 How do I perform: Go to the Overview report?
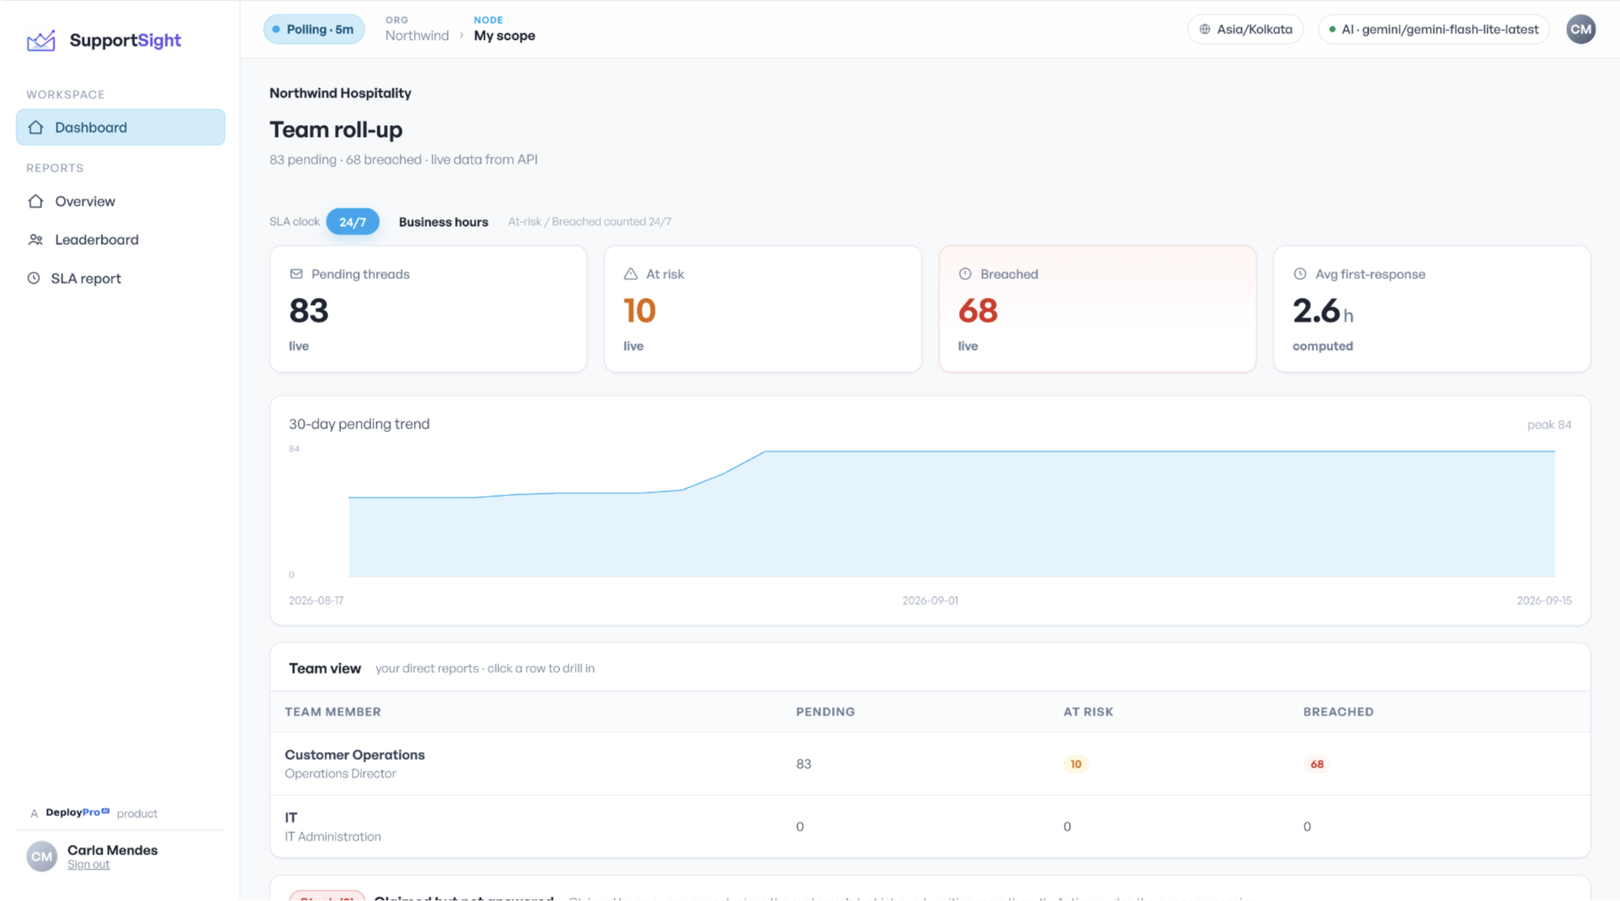click(121, 201)
